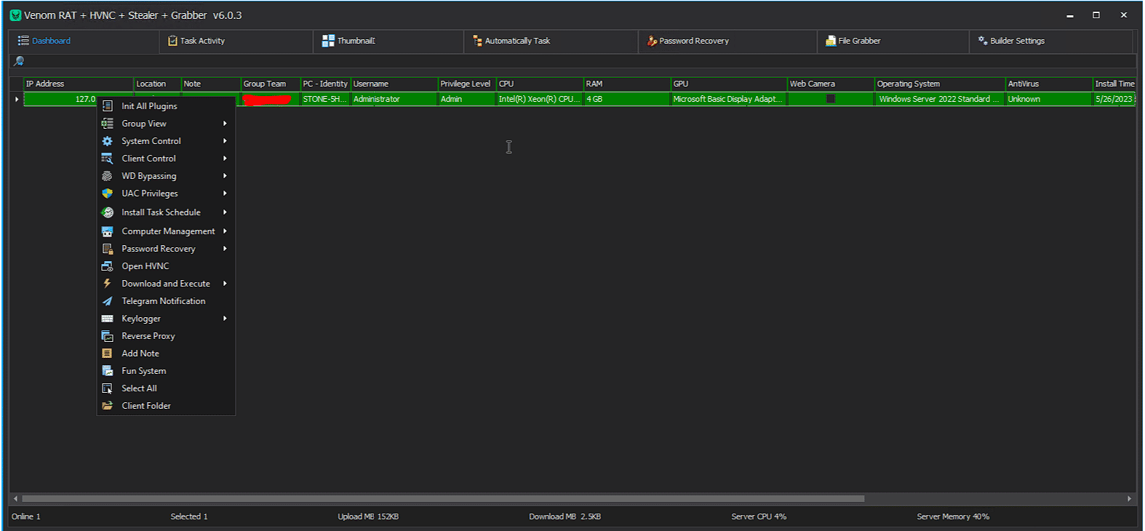Click the horizontal scrollbar at the bottom
This screenshot has height=531, width=1145.
[442, 499]
